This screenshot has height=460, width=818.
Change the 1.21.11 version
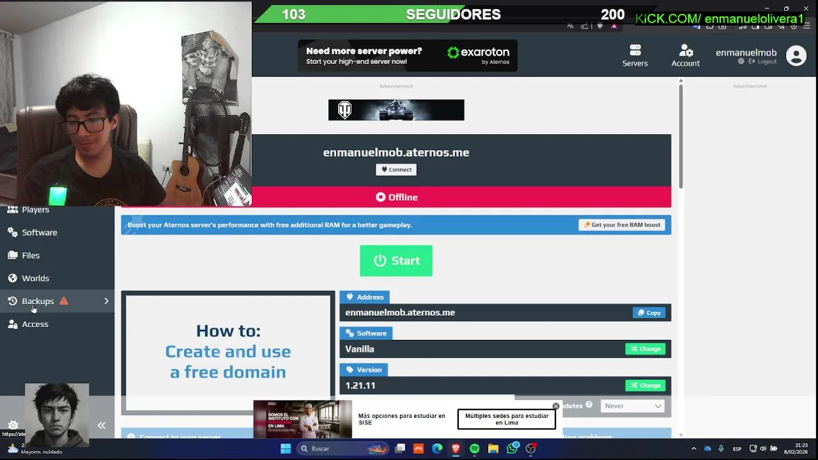pos(645,385)
